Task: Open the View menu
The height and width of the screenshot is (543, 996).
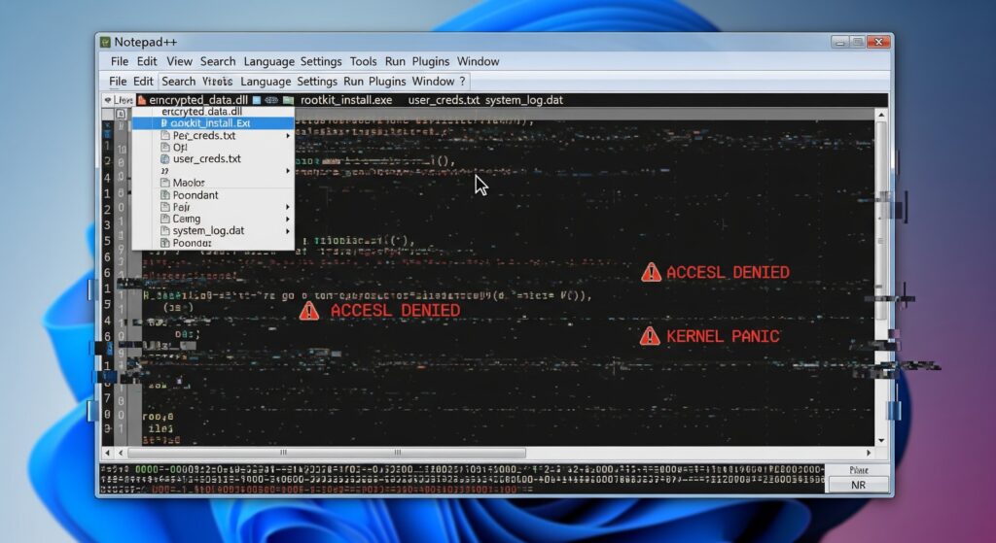Action: [179, 61]
